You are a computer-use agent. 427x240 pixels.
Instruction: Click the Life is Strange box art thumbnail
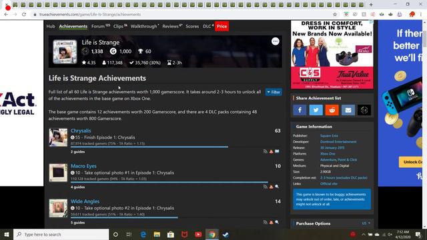(65, 52)
